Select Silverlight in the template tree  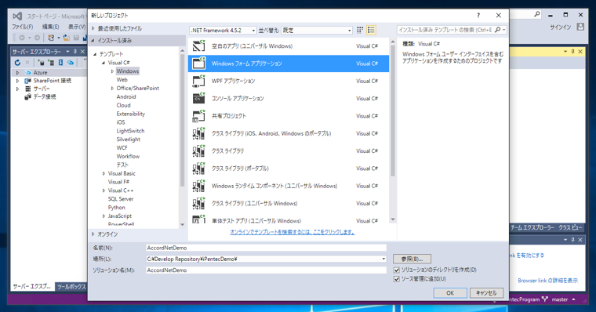(128, 139)
